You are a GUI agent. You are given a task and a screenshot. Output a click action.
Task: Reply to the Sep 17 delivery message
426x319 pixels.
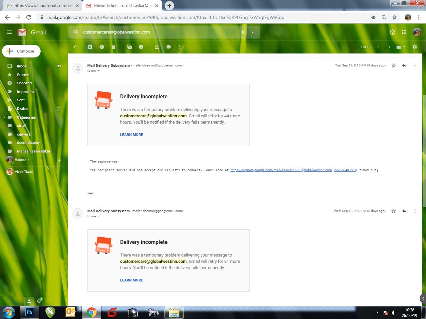tap(404, 65)
